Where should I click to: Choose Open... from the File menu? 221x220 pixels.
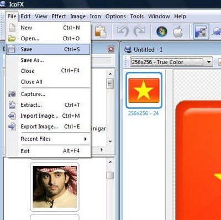tap(48, 39)
